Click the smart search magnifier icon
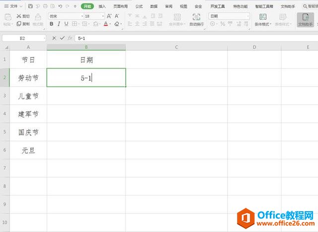The height and width of the screenshot is (232, 318). (305, 6)
